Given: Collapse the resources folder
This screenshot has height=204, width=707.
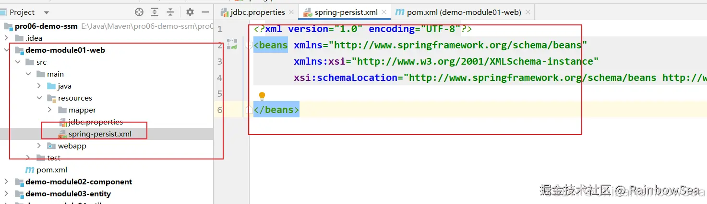Looking at the screenshot, I should (39, 98).
